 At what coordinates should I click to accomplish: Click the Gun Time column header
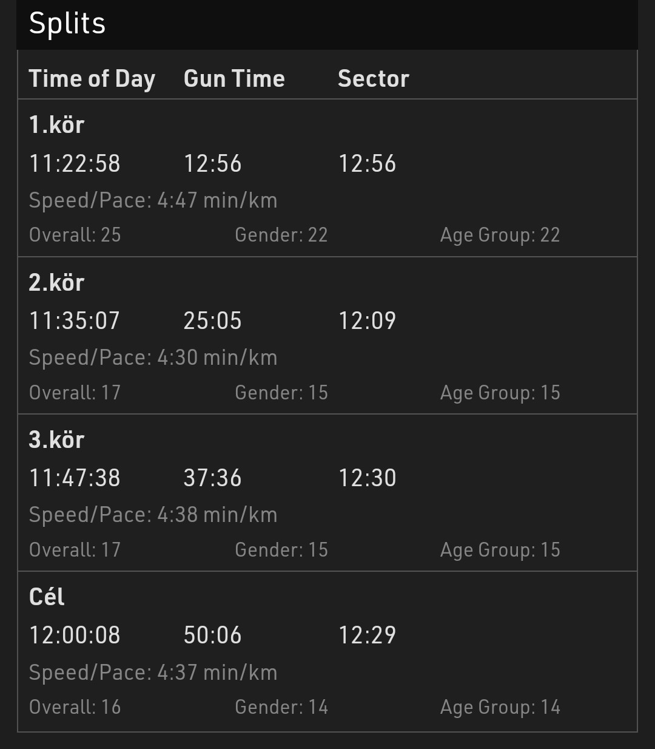234,79
